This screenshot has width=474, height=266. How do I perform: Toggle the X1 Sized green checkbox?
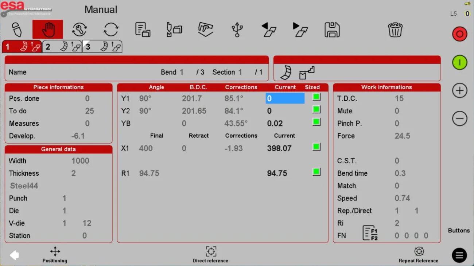tap(316, 147)
